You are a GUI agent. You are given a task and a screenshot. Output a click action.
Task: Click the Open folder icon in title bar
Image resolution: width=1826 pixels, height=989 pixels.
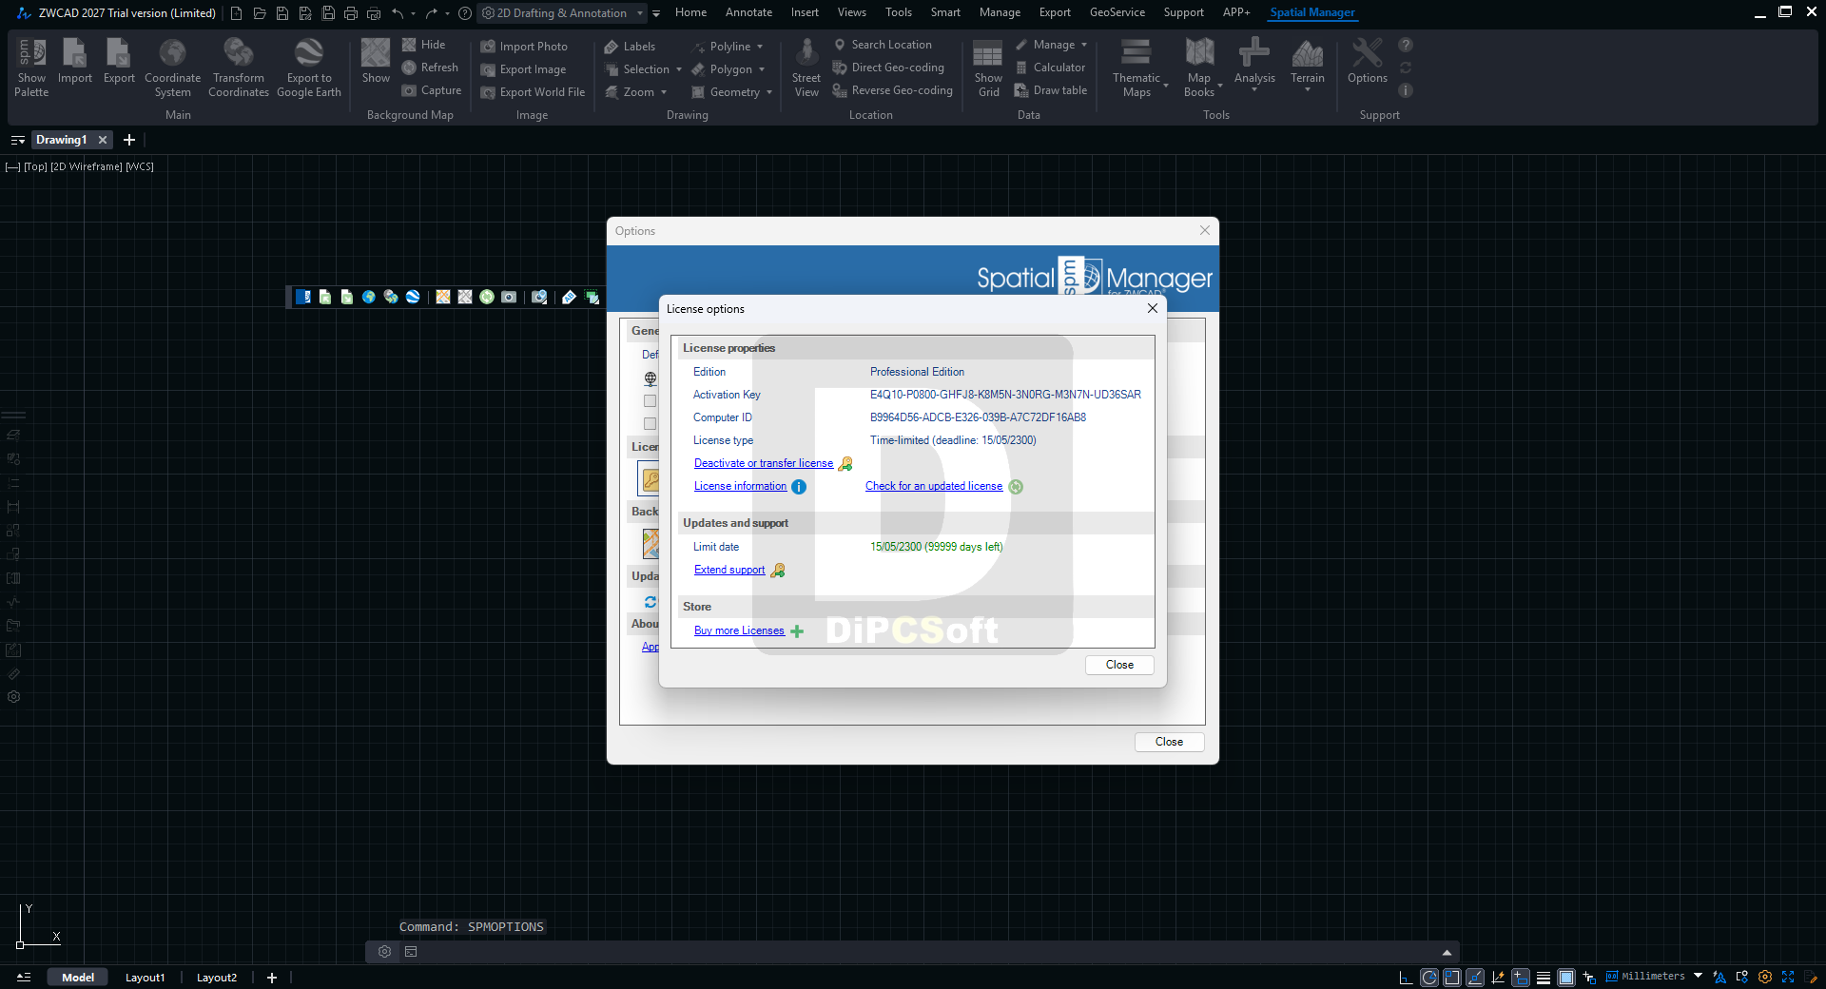(x=260, y=13)
